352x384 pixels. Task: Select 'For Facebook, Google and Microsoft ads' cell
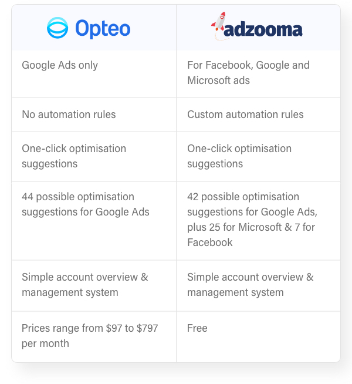point(258,74)
